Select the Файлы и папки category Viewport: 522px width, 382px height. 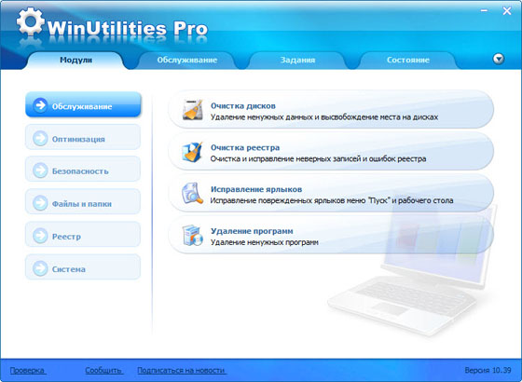(x=83, y=202)
